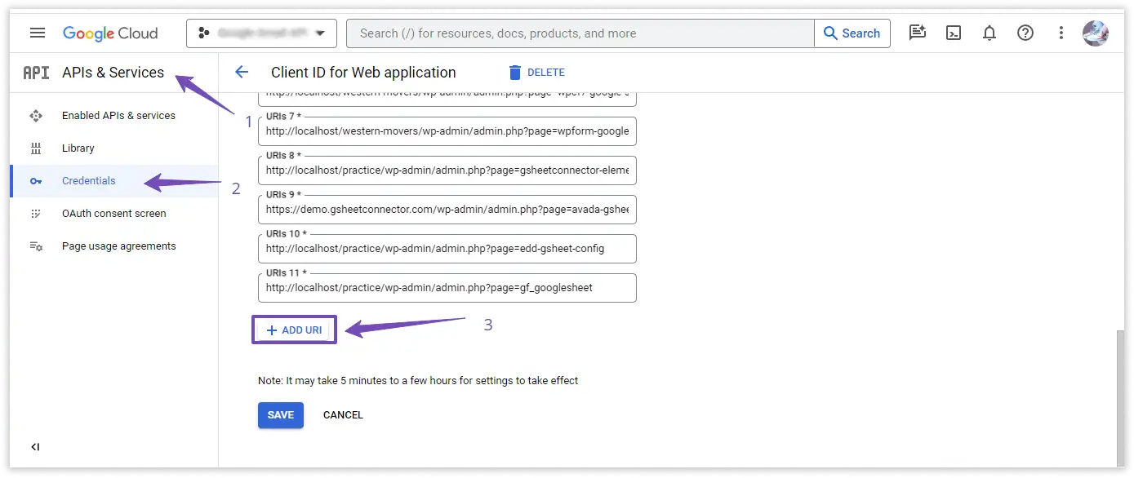This screenshot has height=478, width=1134.
Task: View notifications via the bell icon
Action: pyautogui.click(x=989, y=33)
